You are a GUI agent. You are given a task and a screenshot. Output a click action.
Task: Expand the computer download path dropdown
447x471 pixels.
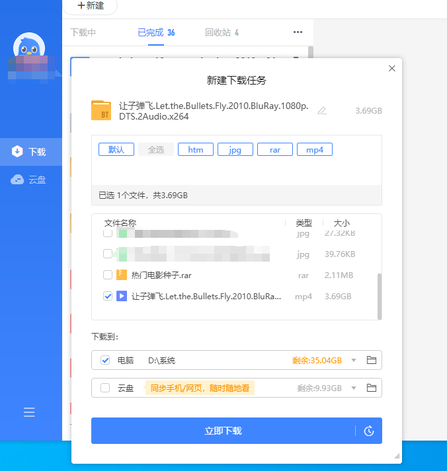pyautogui.click(x=354, y=360)
